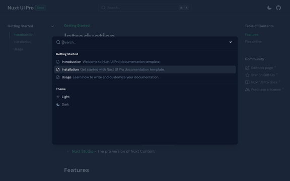Click the document icon beside the Usage result
The image size is (290, 181).
[58, 77]
